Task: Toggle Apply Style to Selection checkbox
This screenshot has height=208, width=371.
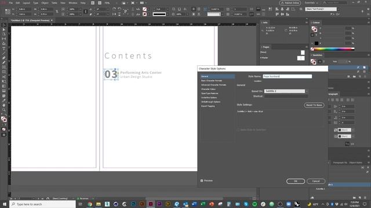Action: pos(238,130)
